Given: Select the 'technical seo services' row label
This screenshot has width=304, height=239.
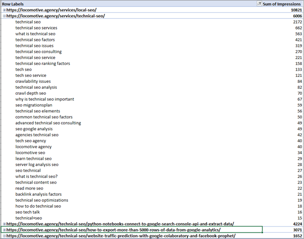Looking at the screenshot, I should [x=36, y=28].
